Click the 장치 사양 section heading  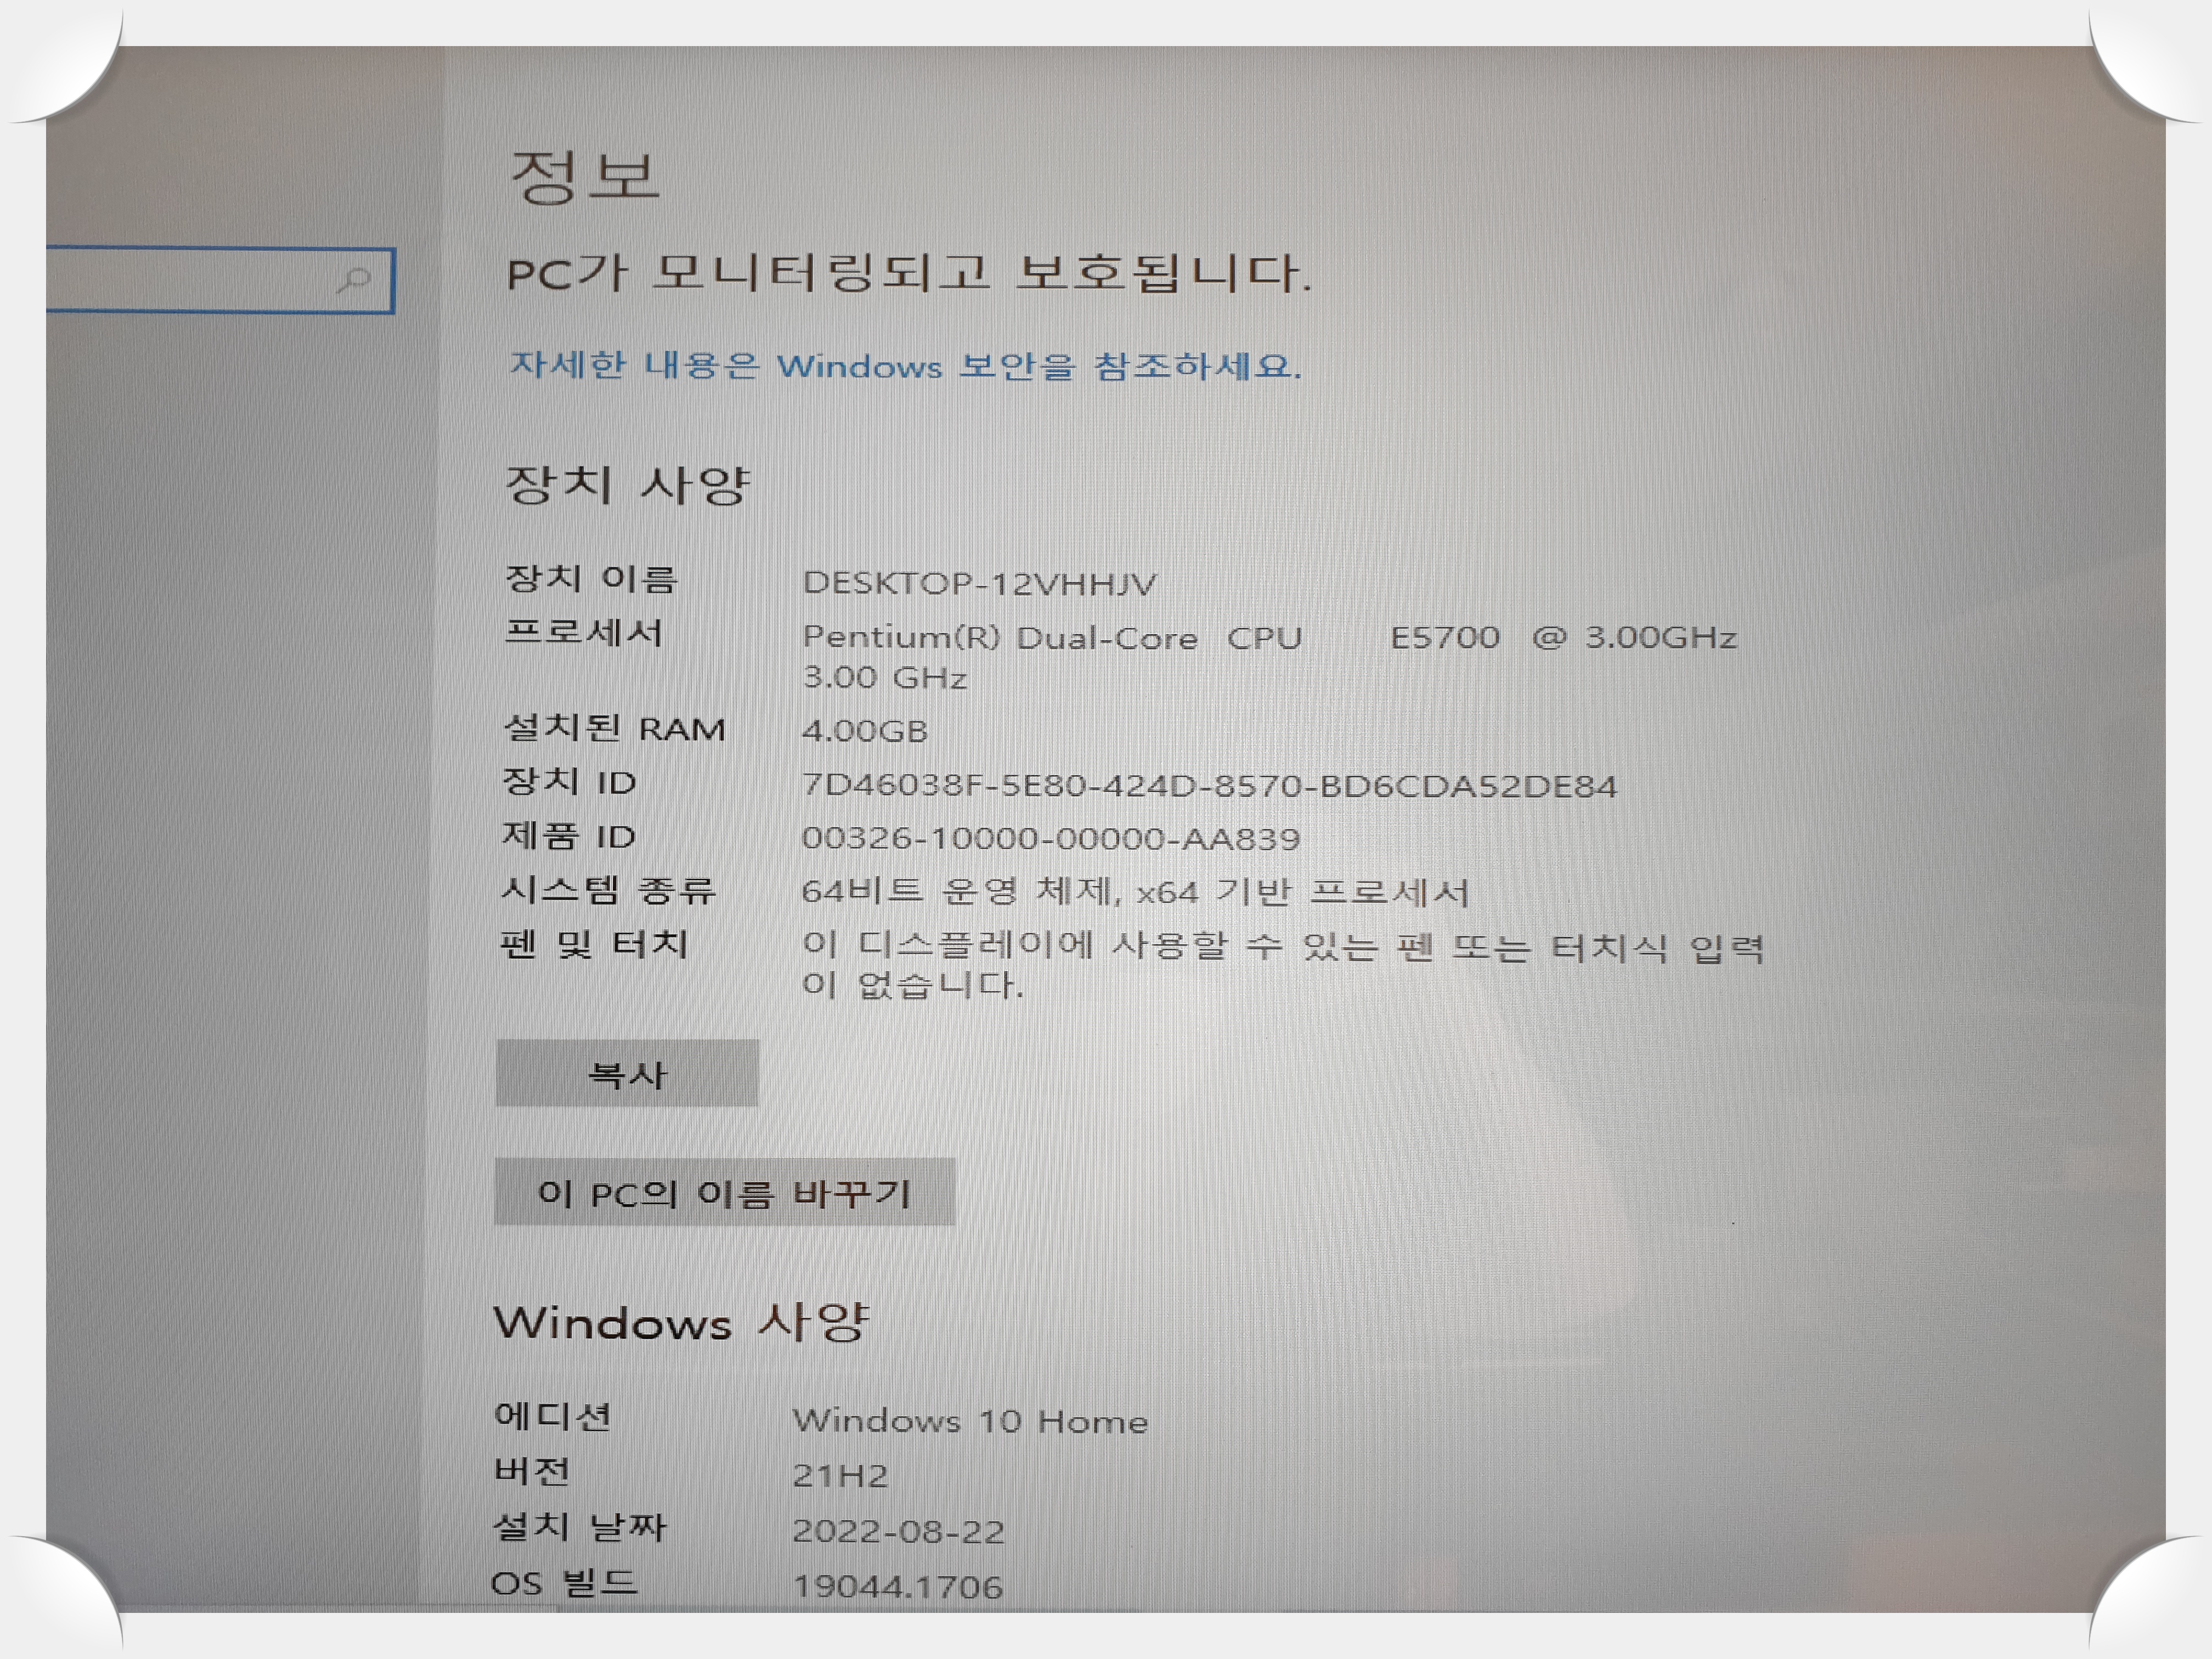pos(627,485)
